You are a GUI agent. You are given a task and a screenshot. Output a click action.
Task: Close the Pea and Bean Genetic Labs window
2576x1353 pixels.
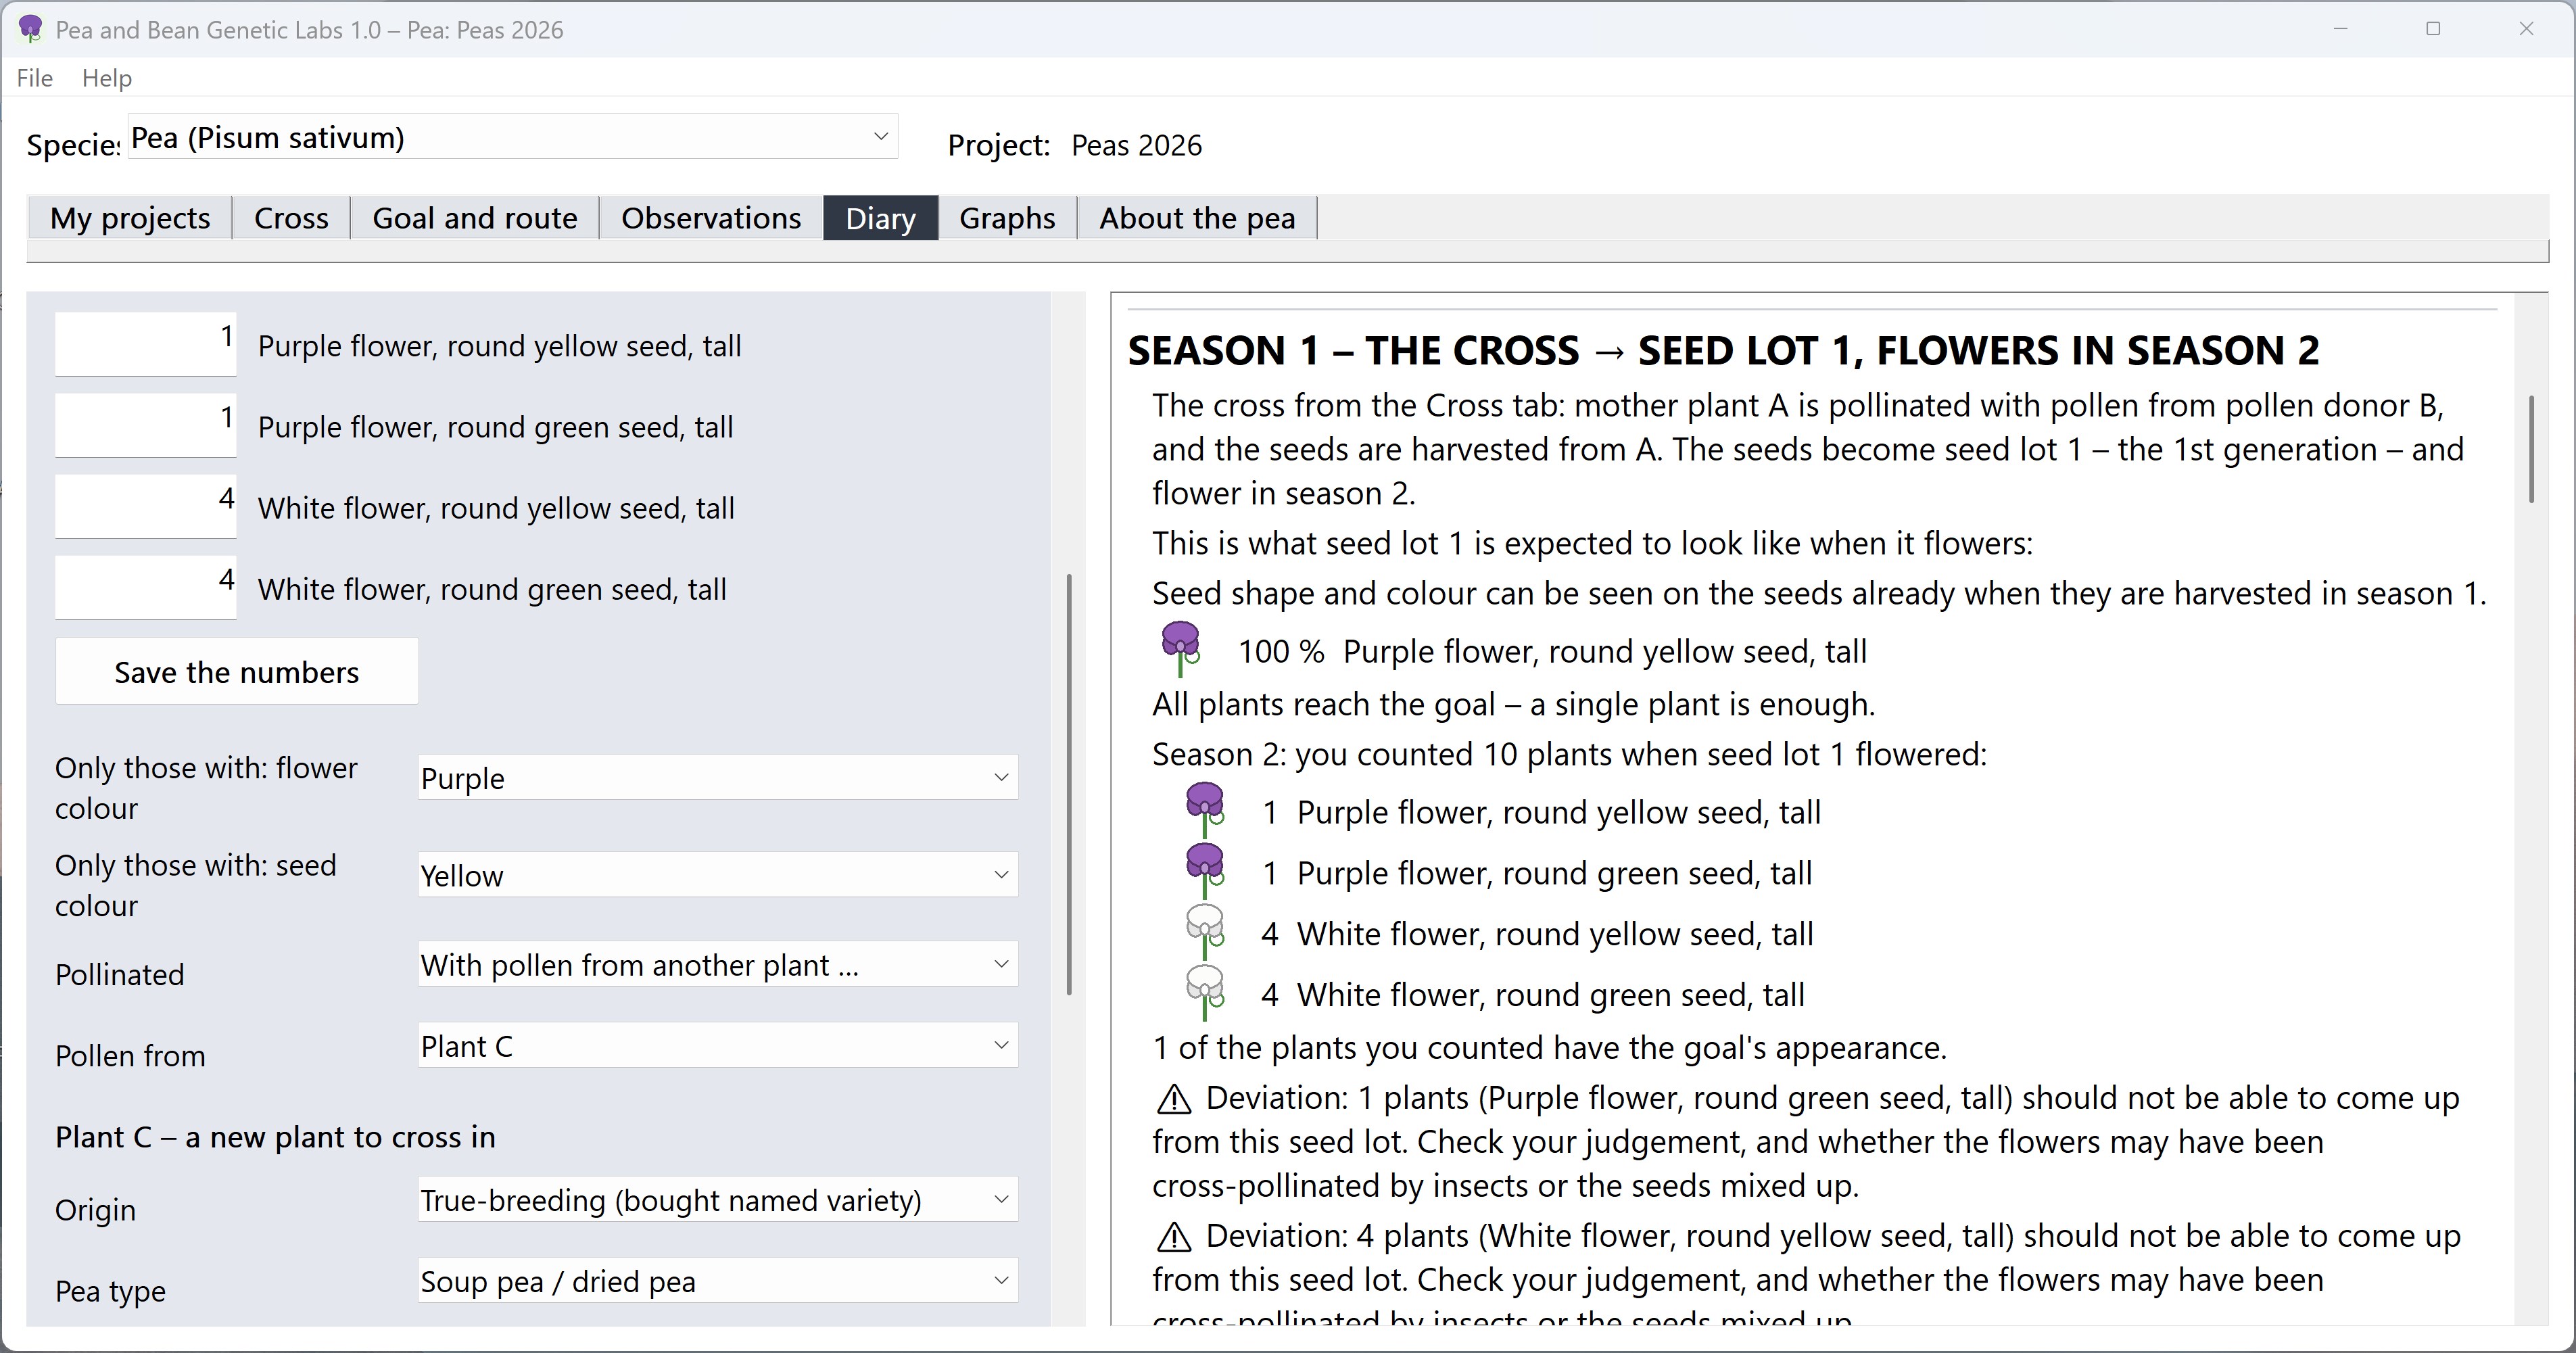[x=2526, y=29]
